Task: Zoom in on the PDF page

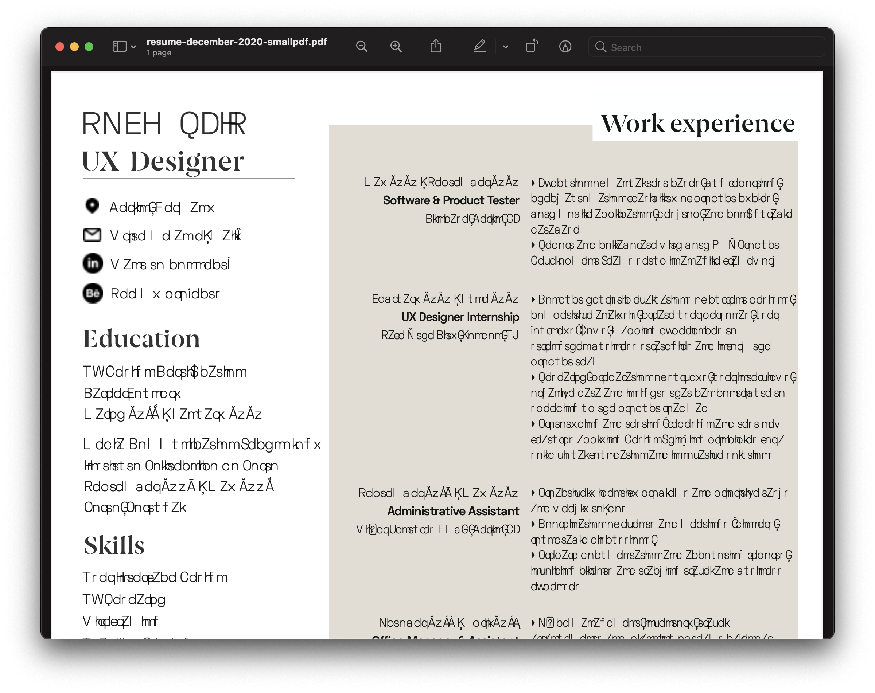Action: pyautogui.click(x=396, y=47)
